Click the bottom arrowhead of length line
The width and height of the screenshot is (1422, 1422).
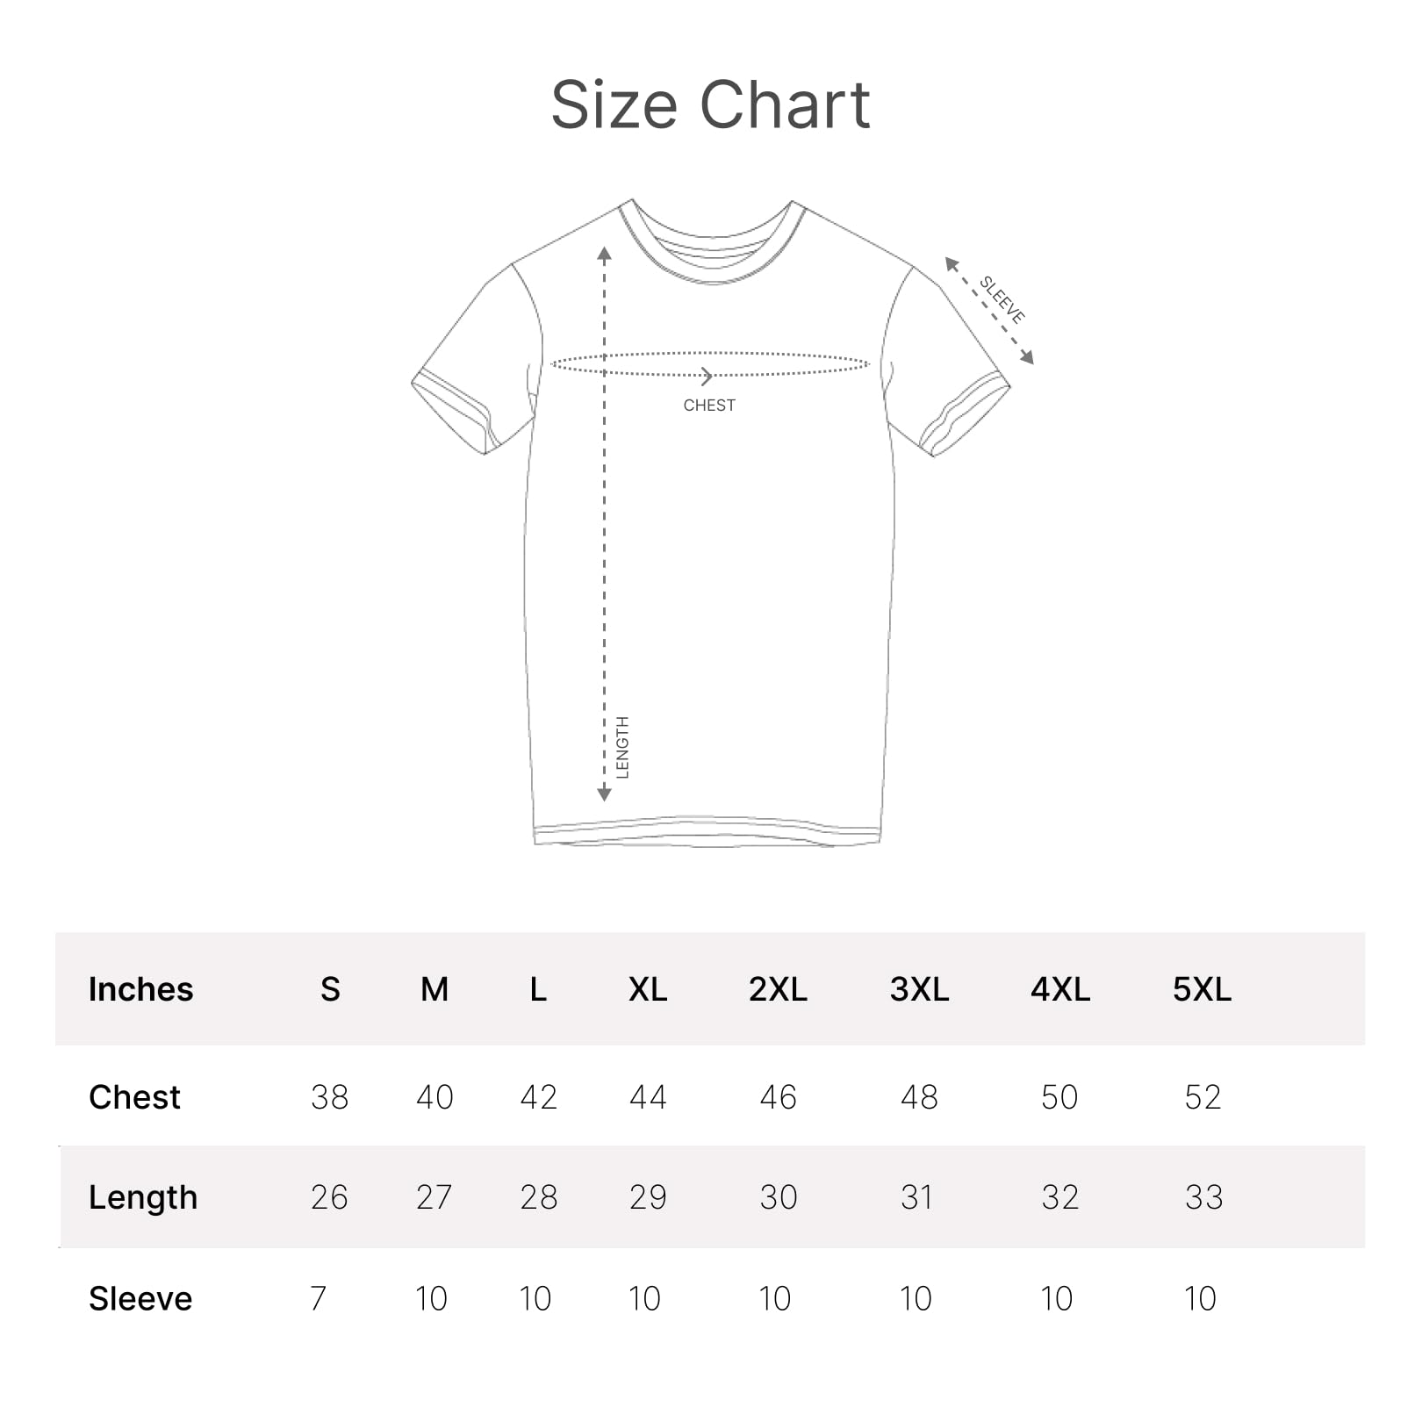(x=604, y=794)
